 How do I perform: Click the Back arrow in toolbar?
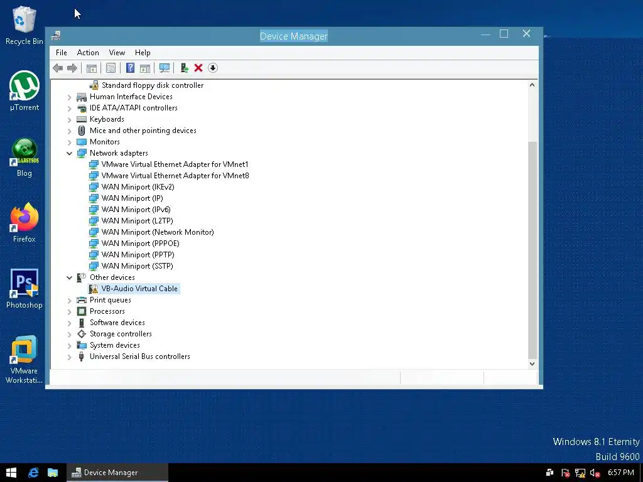(x=58, y=68)
